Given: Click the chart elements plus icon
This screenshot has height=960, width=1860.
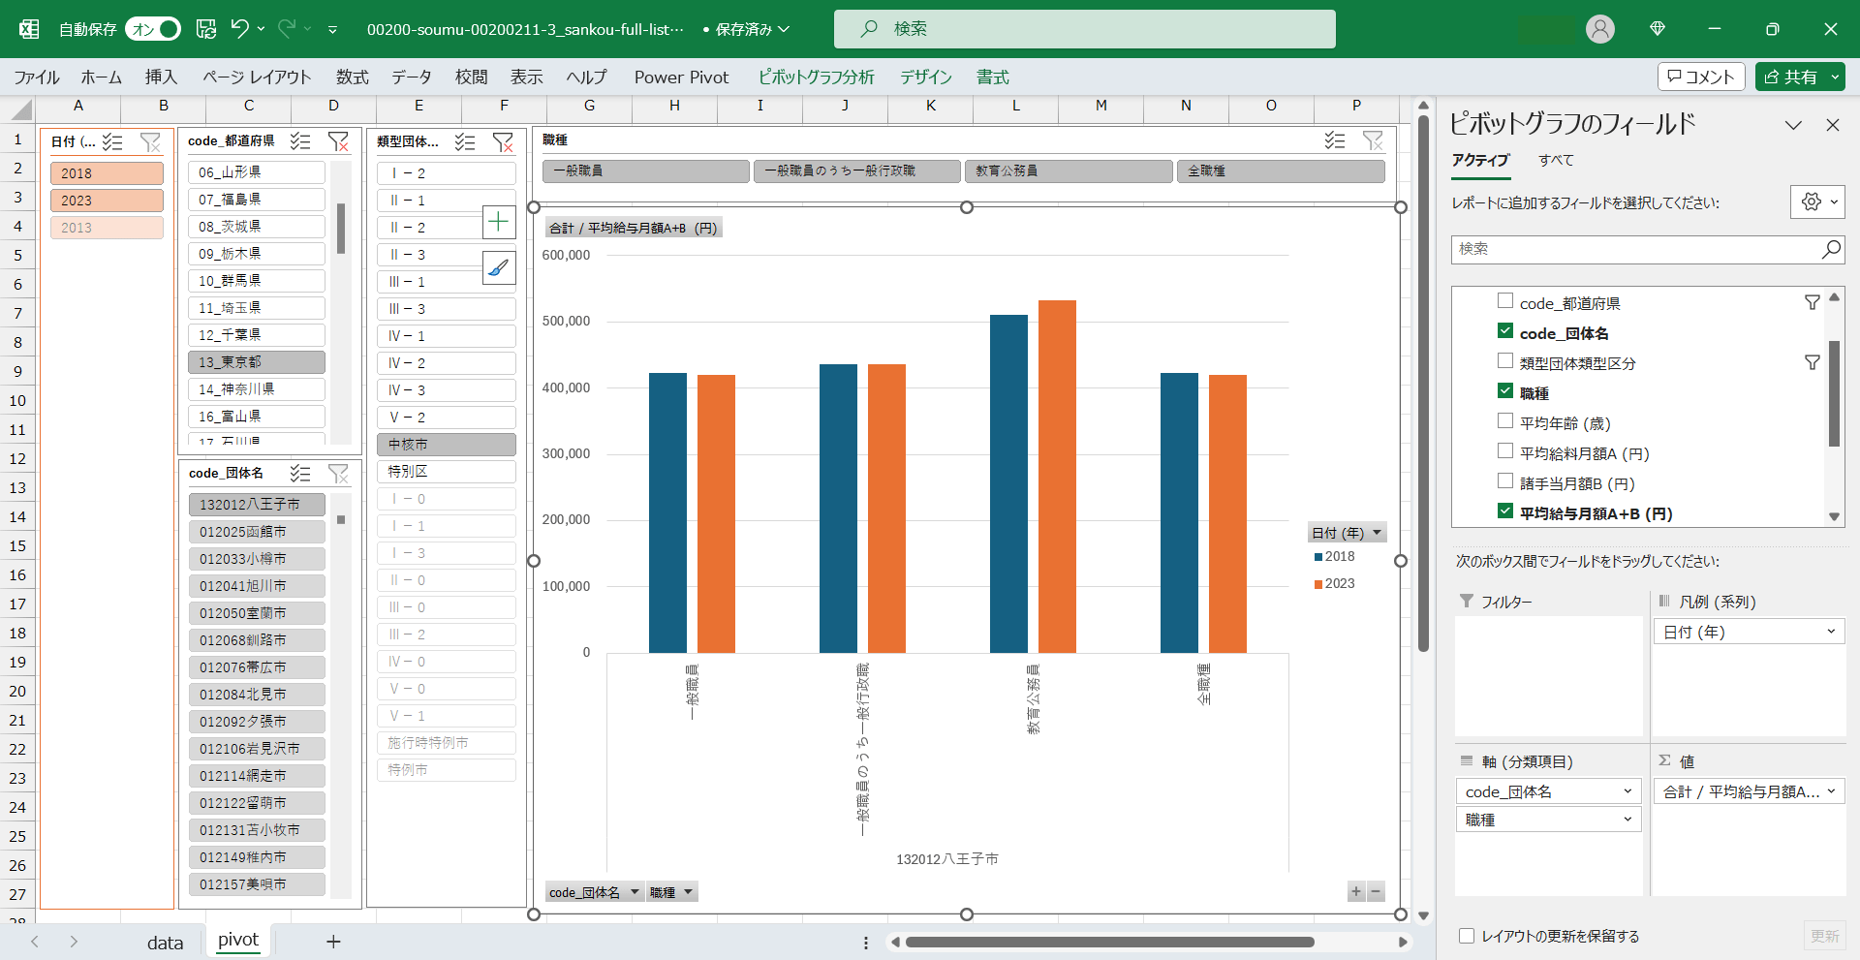Looking at the screenshot, I should (499, 222).
